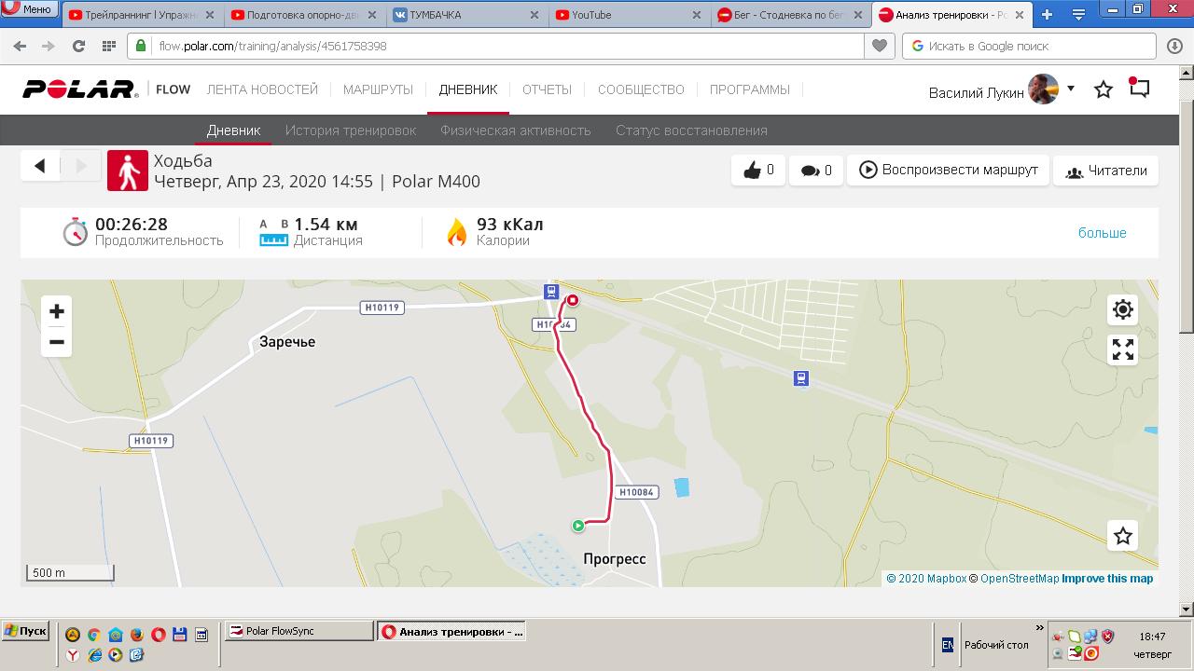Open Polar FlowSync in the taskbar
Screen dimensions: 1194x671
pyautogui.click(x=299, y=631)
